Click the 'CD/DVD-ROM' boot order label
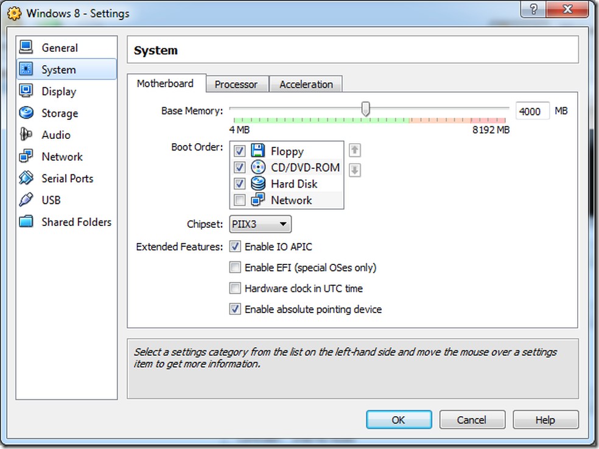The height and width of the screenshot is (449, 599). click(305, 168)
